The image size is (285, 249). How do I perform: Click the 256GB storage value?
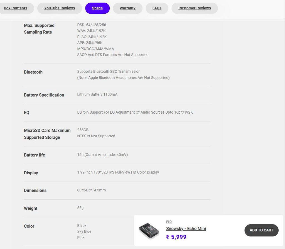point(83,130)
